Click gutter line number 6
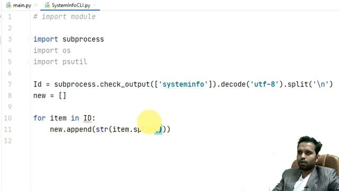Image resolution: width=339 pixels, height=191 pixels. 10,73
